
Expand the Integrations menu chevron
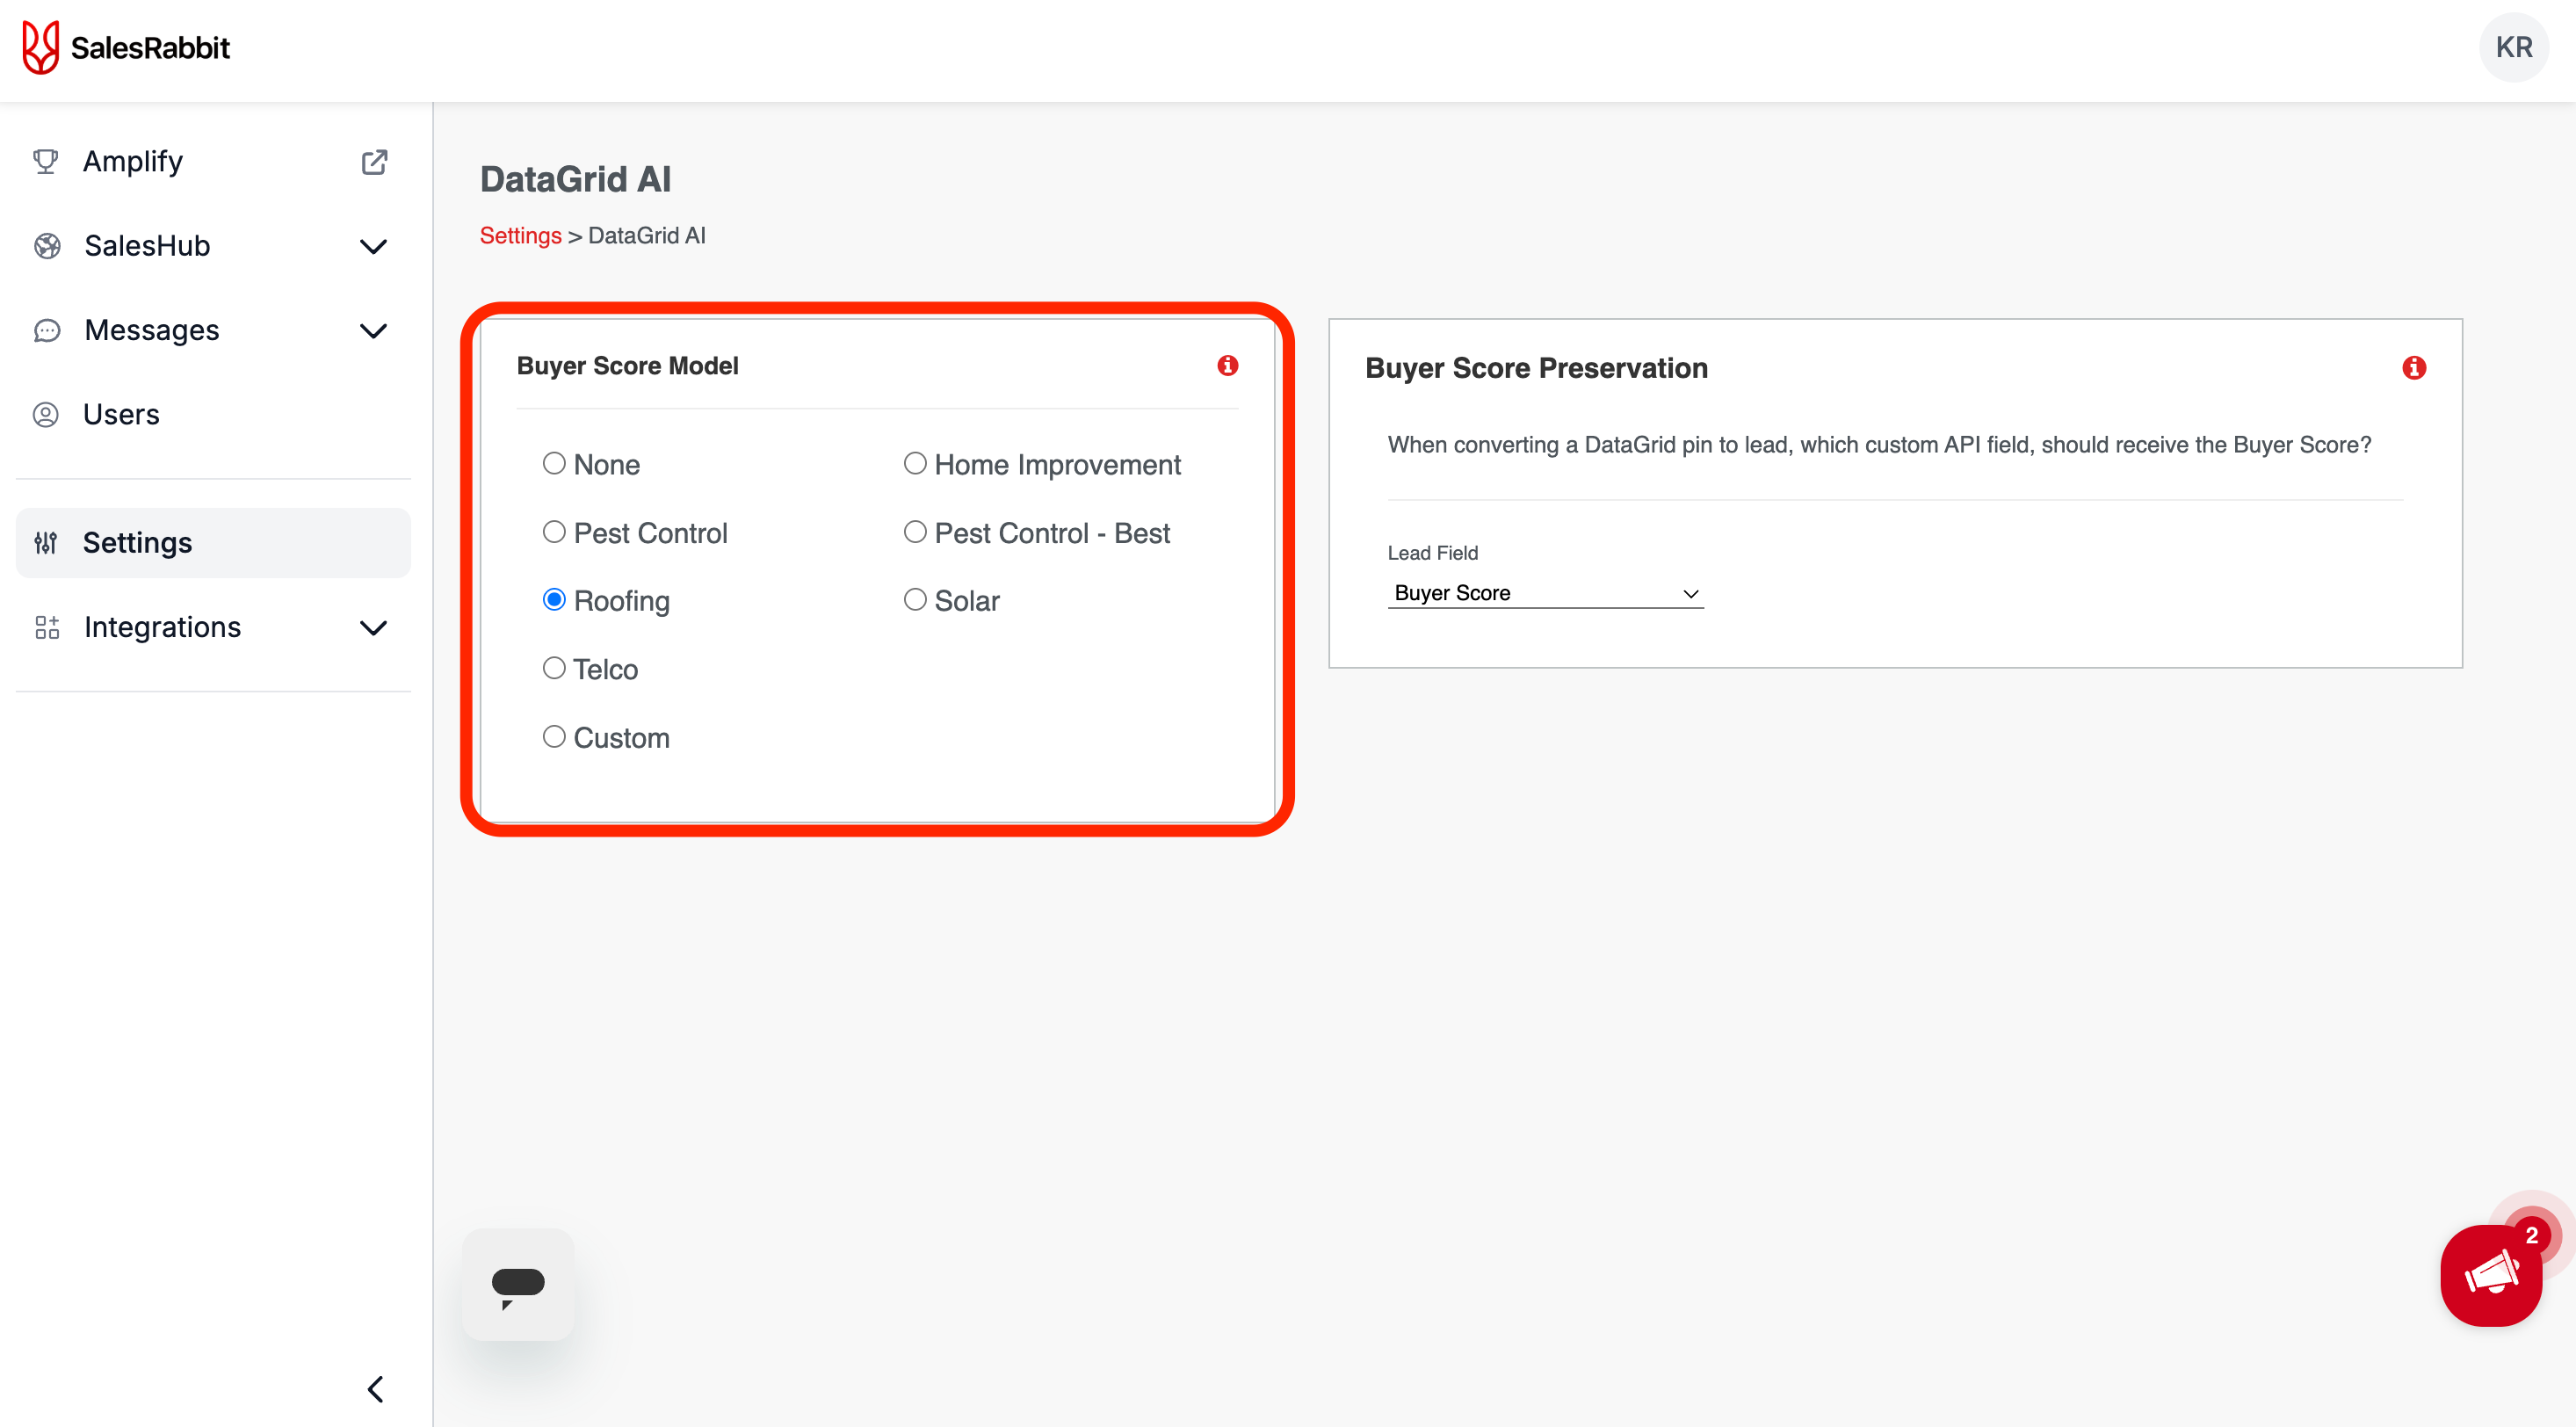coord(373,628)
